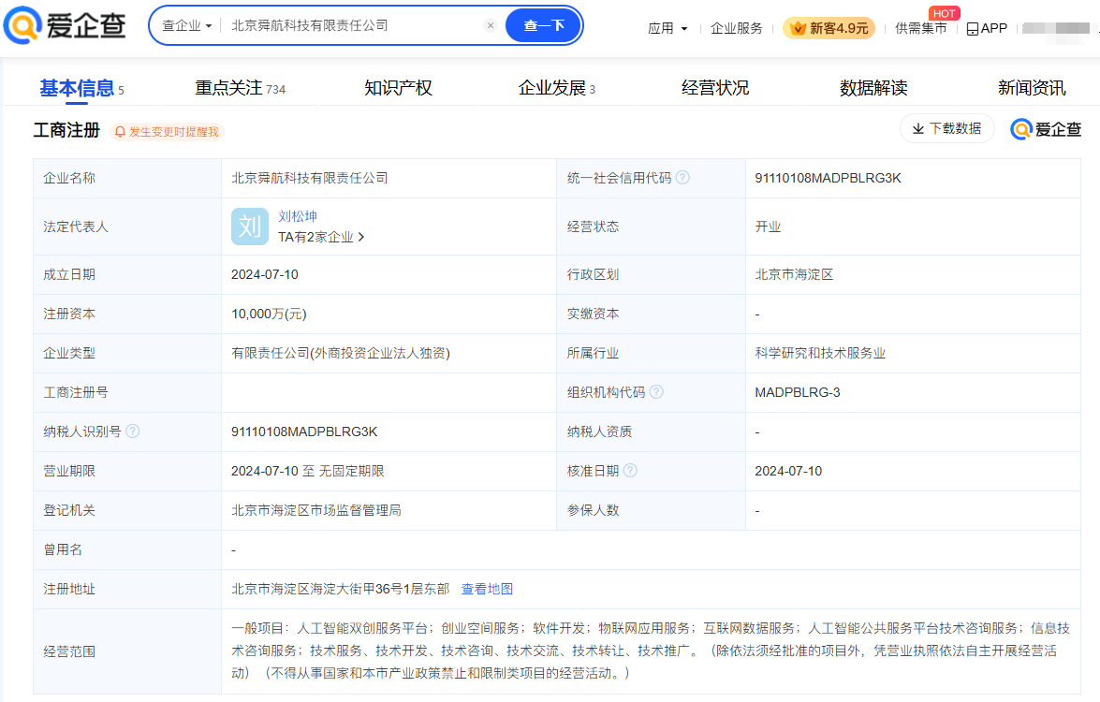The image size is (1100, 702).
Task: Switch to the 基本信息 tab
Action: pyautogui.click(x=81, y=88)
